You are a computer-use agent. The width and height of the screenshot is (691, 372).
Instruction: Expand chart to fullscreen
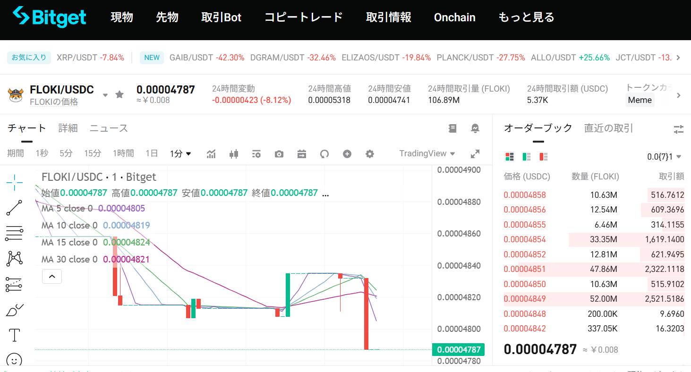coord(475,154)
